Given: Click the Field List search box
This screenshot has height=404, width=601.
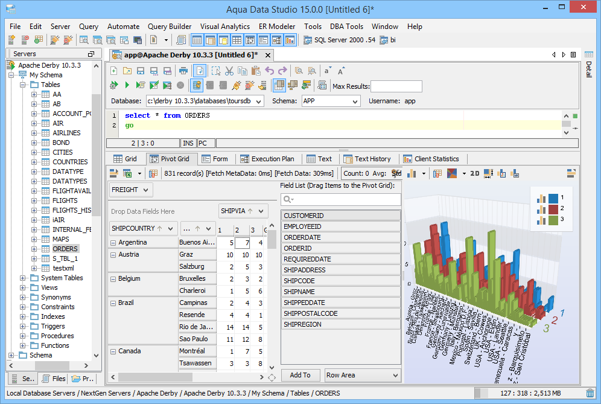Looking at the screenshot, I should (x=341, y=199).
